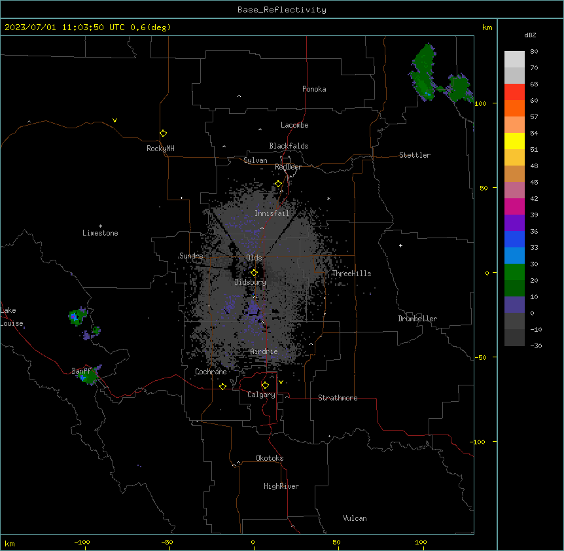Click the Didsbury town label

[251, 282]
